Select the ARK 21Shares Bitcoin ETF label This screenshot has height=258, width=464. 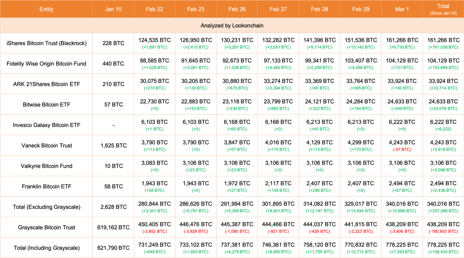[47, 84]
